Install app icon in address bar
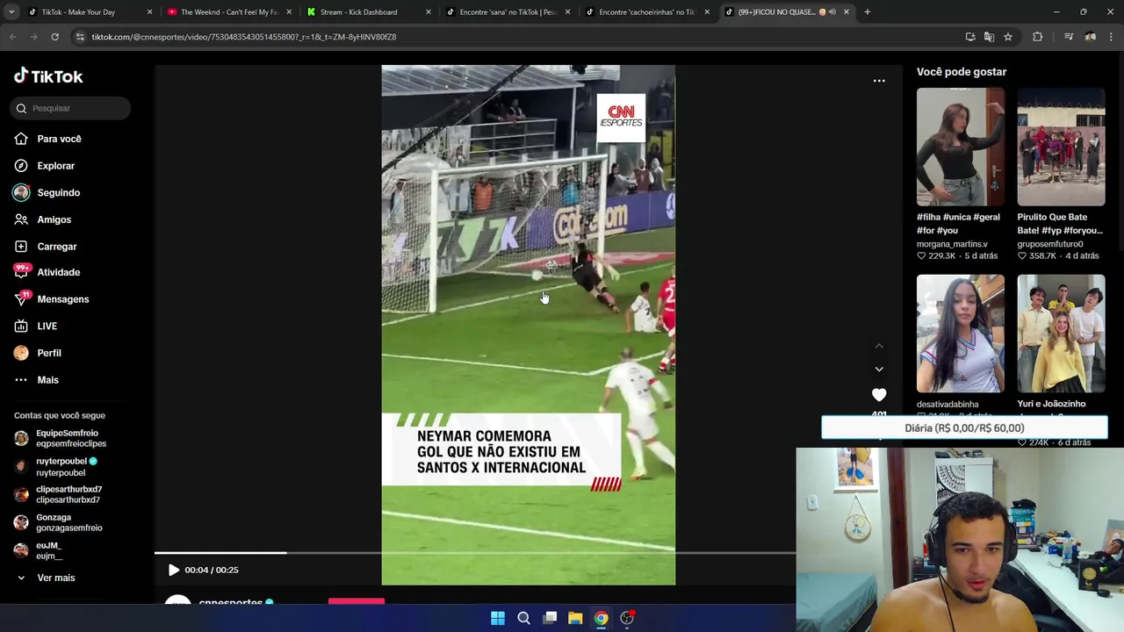 (970, 37)
